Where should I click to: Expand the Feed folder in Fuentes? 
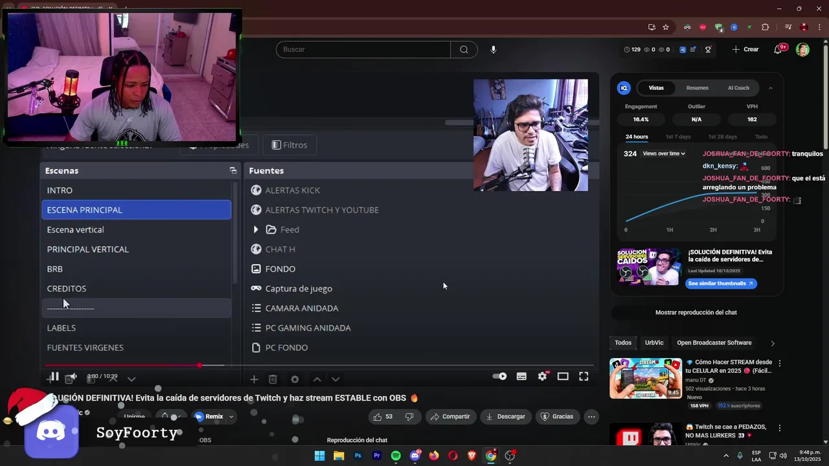(256, 230)
